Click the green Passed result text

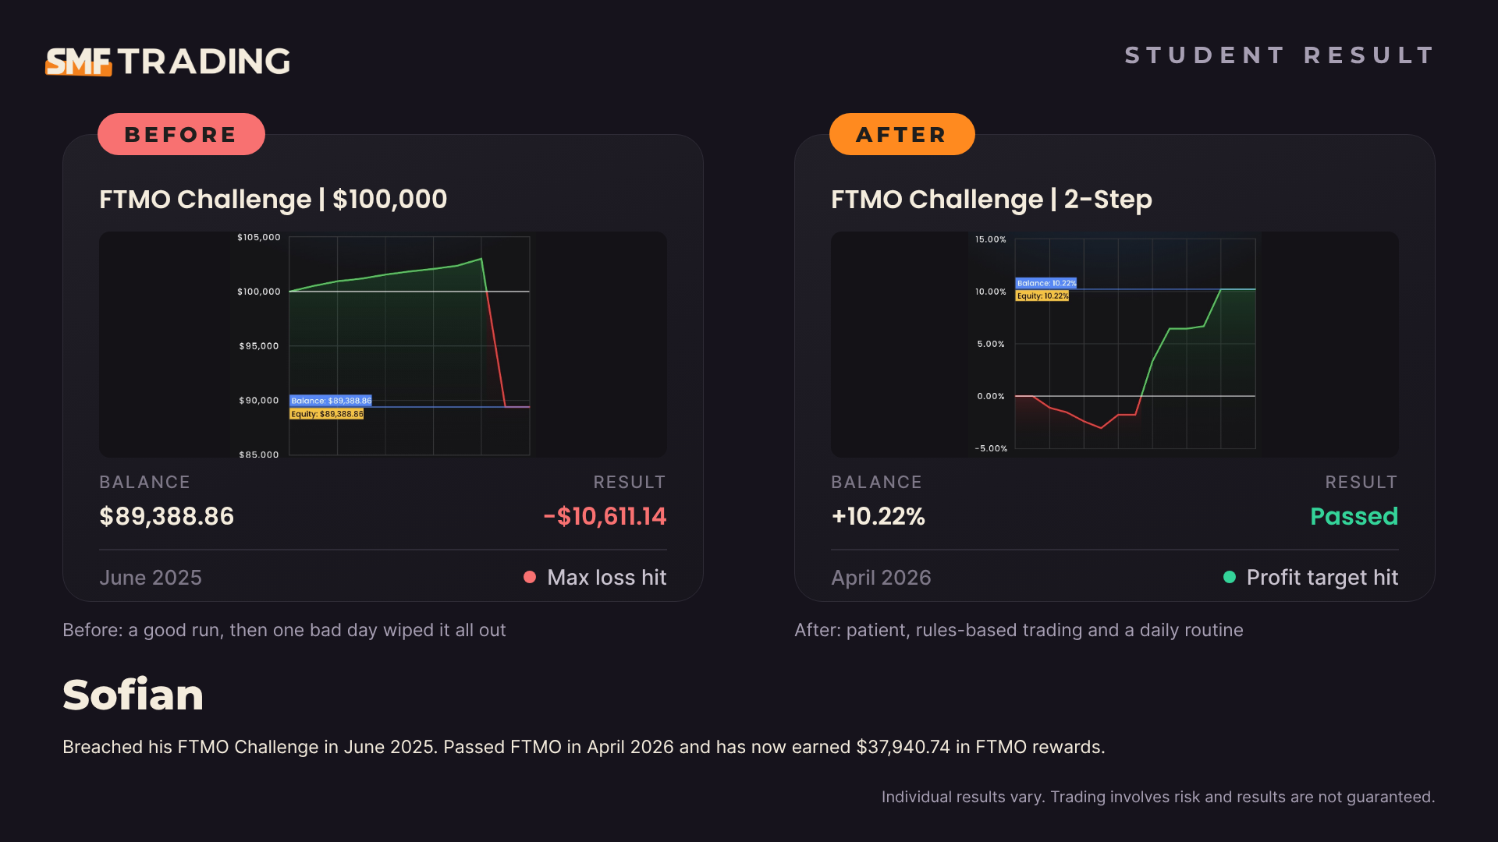(x=1354, y=516)
